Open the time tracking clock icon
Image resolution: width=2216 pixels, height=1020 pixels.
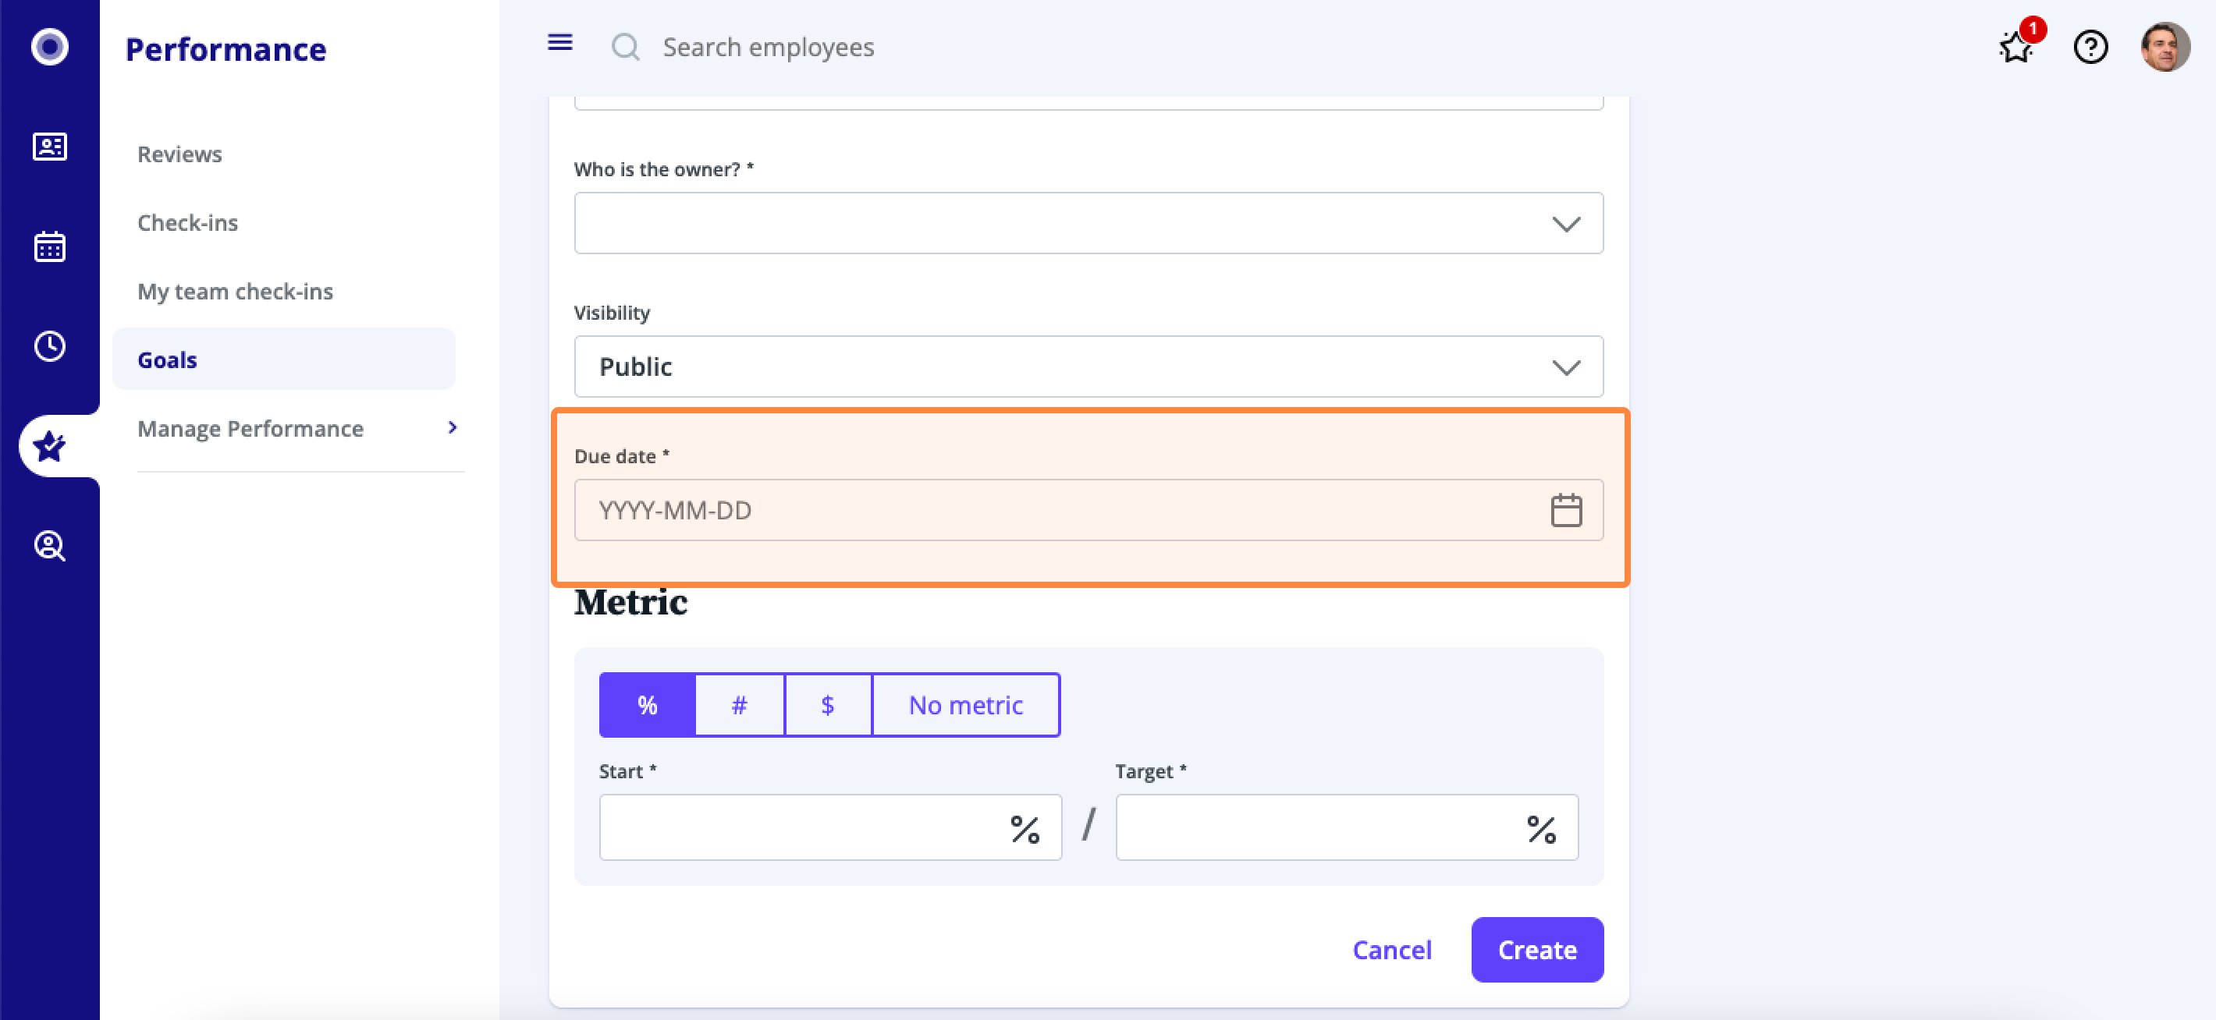point(49,346)
